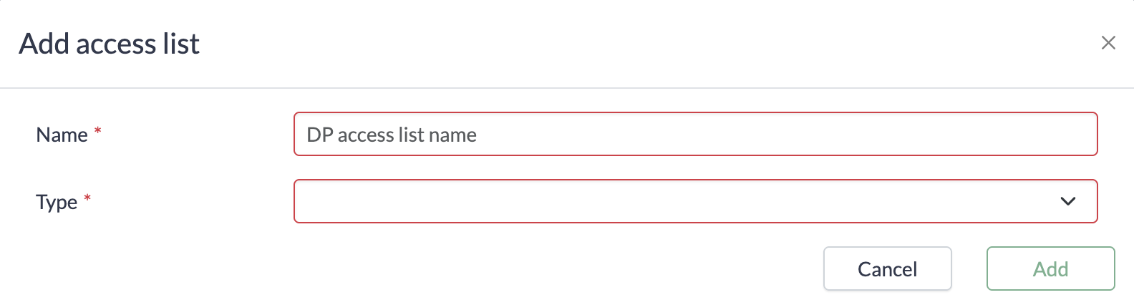Click the Type dropdown chevron arrow
This screenshot has width=1134, height=305.
[x=1067, y=201]
